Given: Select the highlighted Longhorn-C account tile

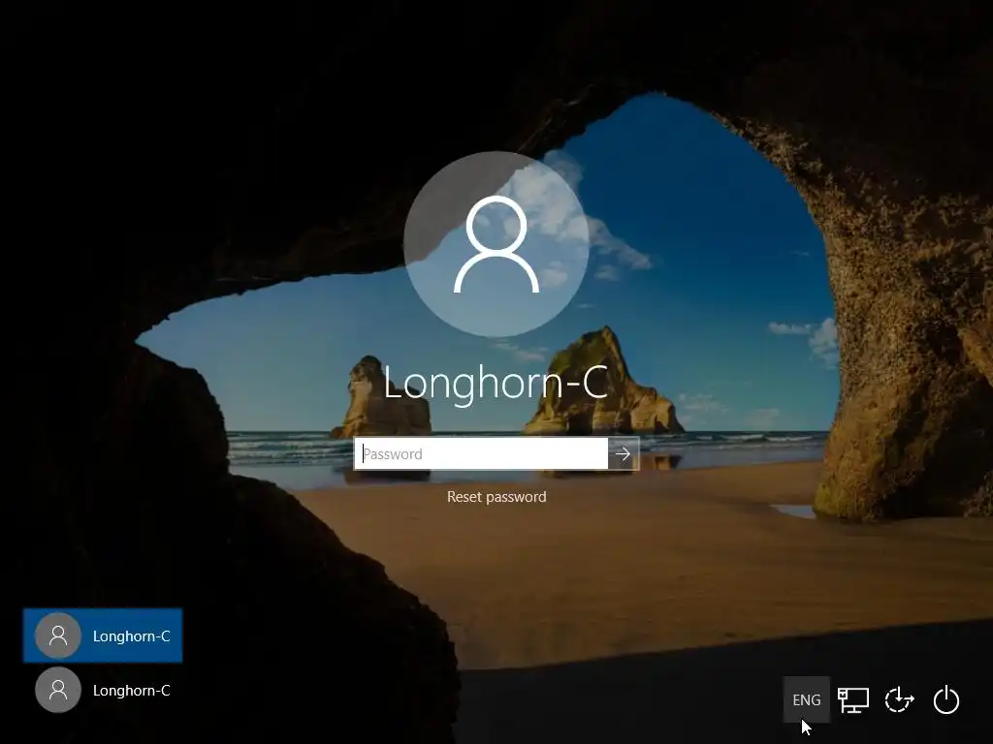Looking at the screenshot, I should tap(103, 635).
